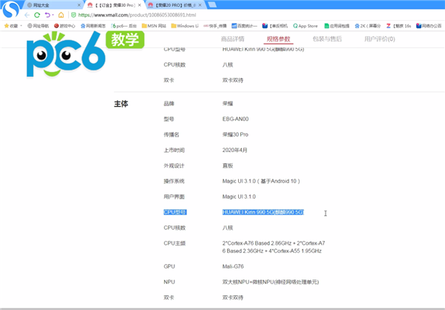Focus the vmall.com address bar URL
Image resolution: width=445 pixels, height=310 pixels.
pos(137,15)
